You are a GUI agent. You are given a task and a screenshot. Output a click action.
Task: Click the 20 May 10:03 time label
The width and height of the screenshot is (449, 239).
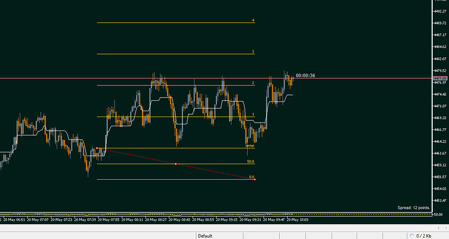[298, 220]
